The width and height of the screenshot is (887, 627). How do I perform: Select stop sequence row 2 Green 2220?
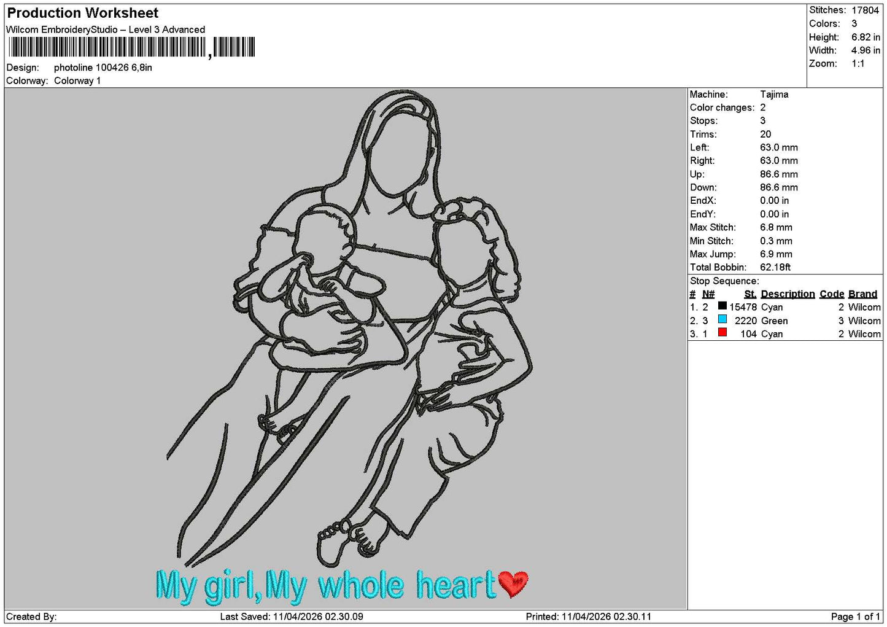pyautogui.click(x=785, y=321)
